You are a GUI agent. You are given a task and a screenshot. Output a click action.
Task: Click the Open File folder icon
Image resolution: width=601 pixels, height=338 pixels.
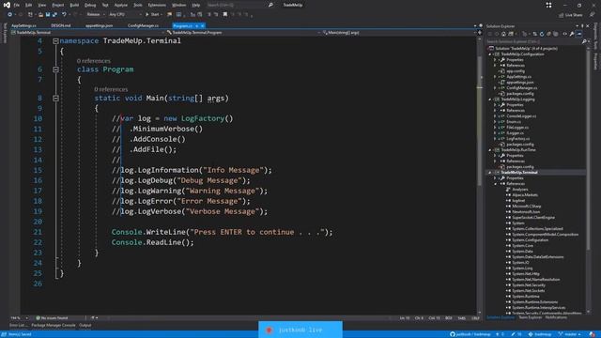[40, 15]
